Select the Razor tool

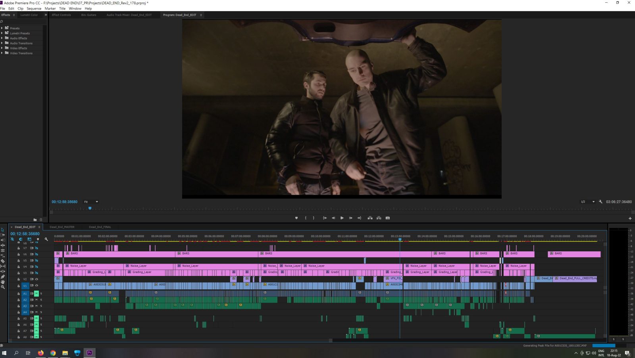3,261
